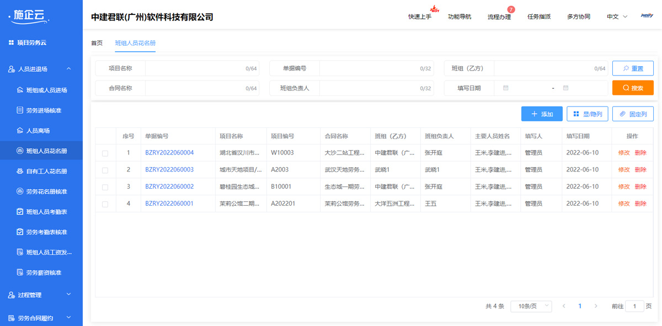Click the 班组人员考勤表 icon

(20, 212)
